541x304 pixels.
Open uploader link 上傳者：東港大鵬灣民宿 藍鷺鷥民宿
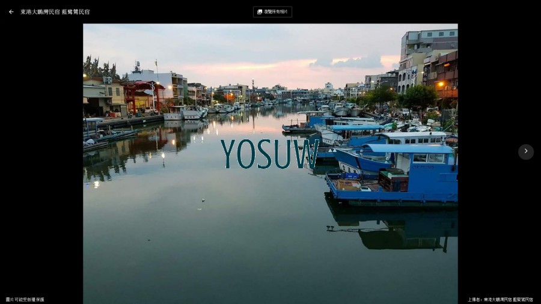[500, 299]
